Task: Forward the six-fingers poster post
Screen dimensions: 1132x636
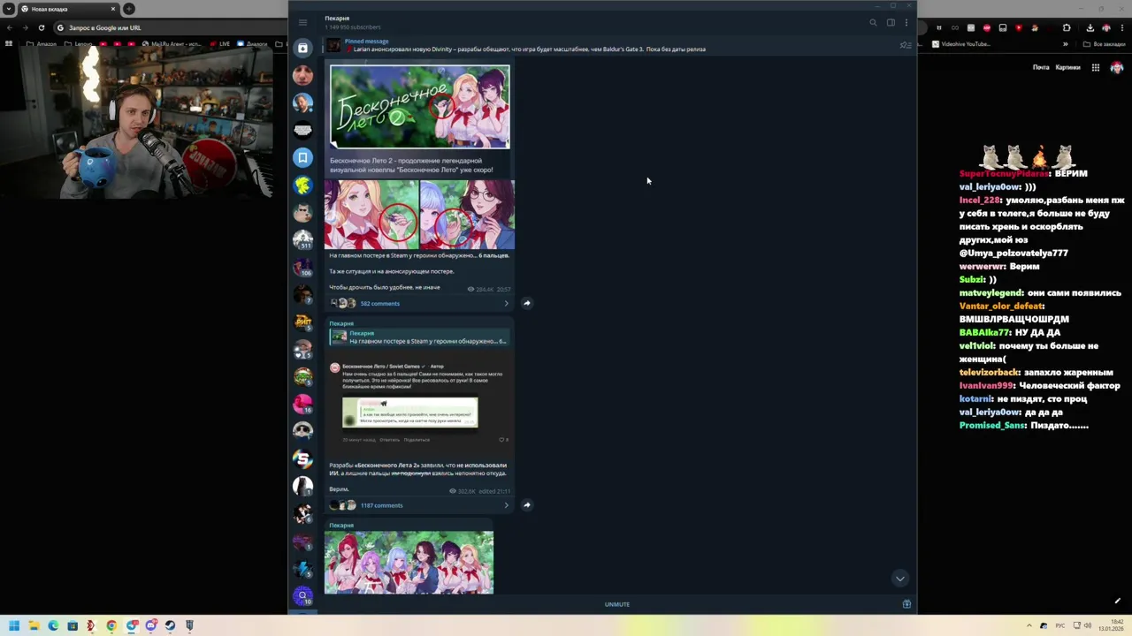Action: coord(526,303)
